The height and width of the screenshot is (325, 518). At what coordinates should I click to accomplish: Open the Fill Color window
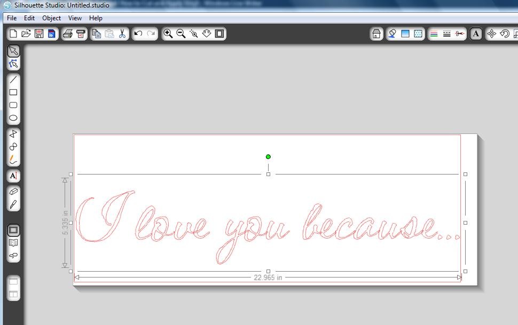click(x=405, y=34)
